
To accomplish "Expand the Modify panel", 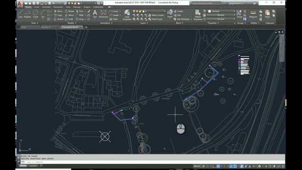I will 72,23.
